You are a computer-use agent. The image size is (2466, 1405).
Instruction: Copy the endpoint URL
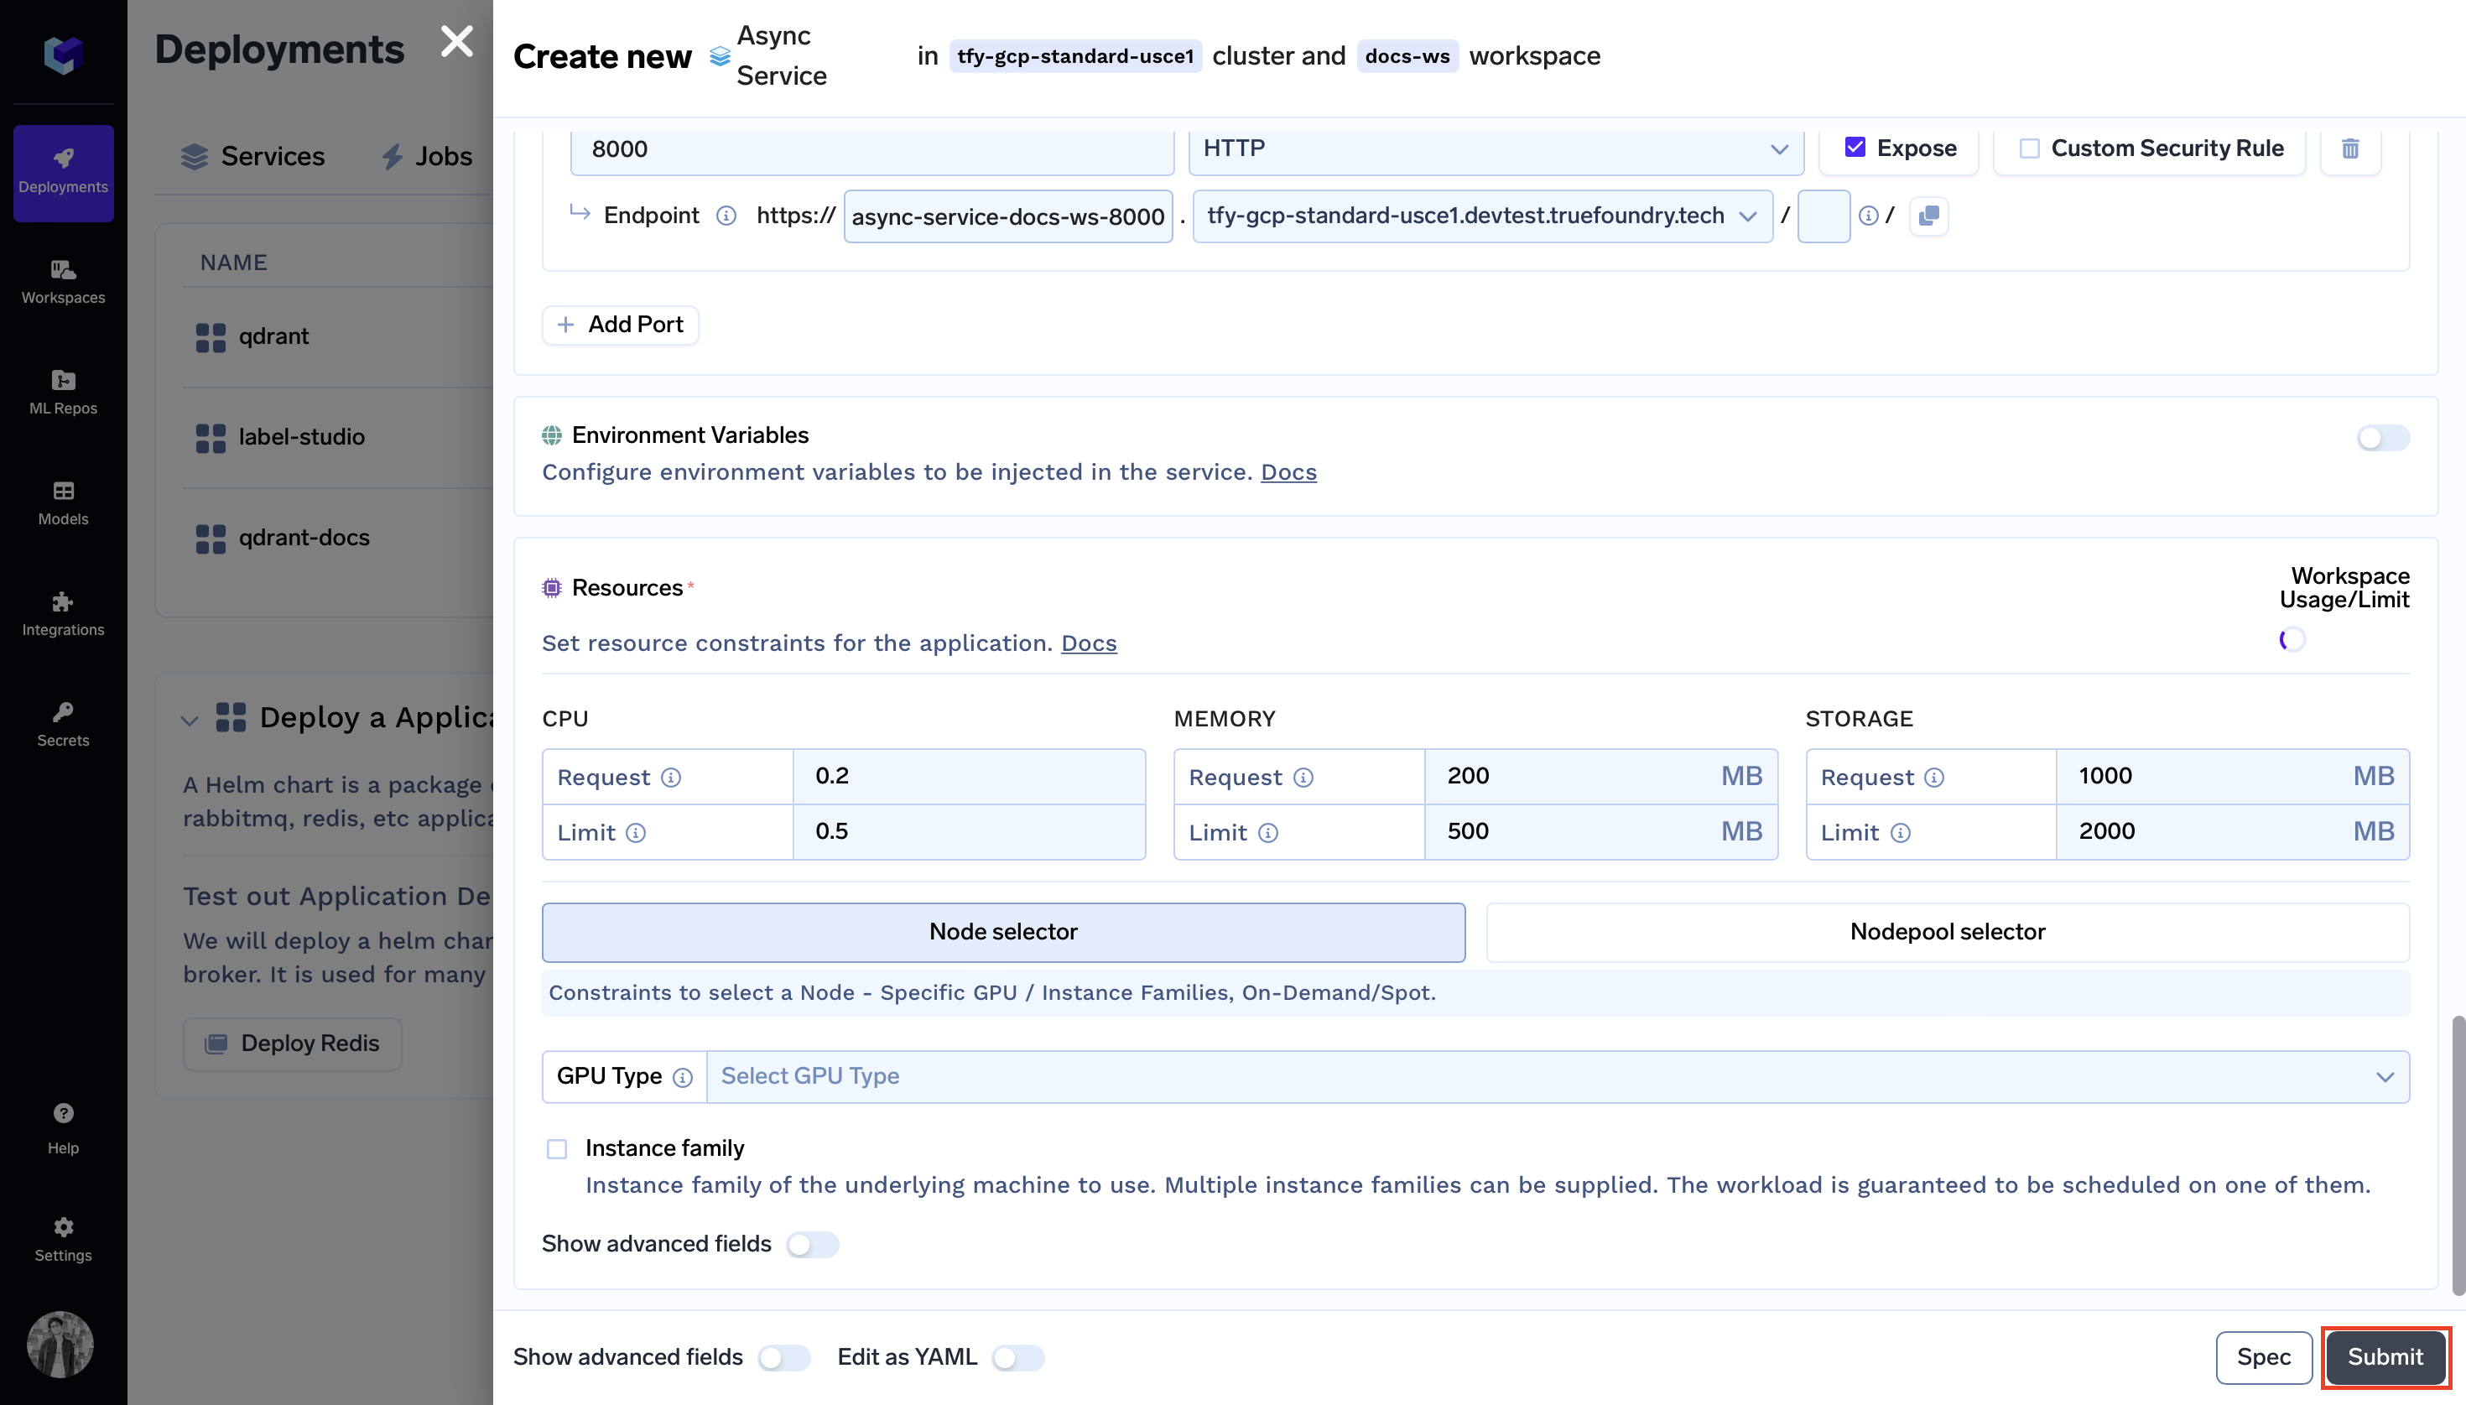point(1928,216)
